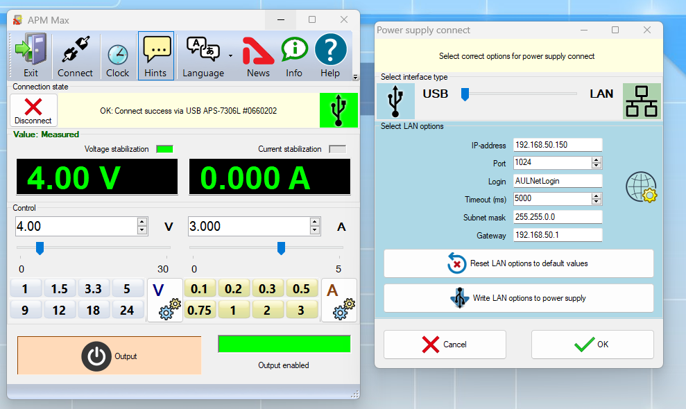This screenshot has height=409, width=686.
Task: Click the Timeout (ms) input field
Action: [x=553, y=198]
